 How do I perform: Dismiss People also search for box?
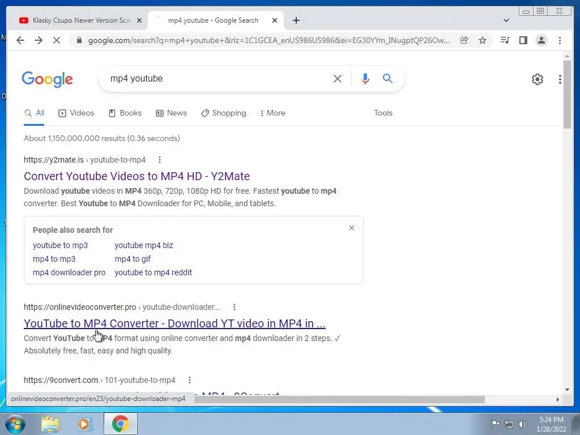click(352, 228)
